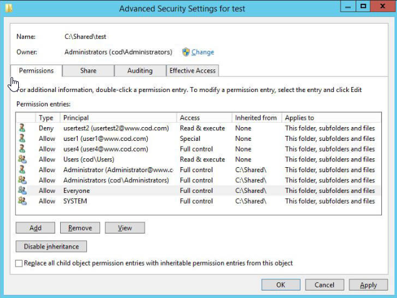
Task: Enable Replace all child object permission entries
Action: (19, 264)
